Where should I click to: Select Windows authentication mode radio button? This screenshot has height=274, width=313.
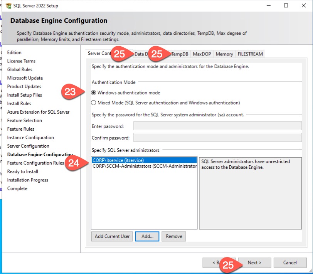[94, 93]
